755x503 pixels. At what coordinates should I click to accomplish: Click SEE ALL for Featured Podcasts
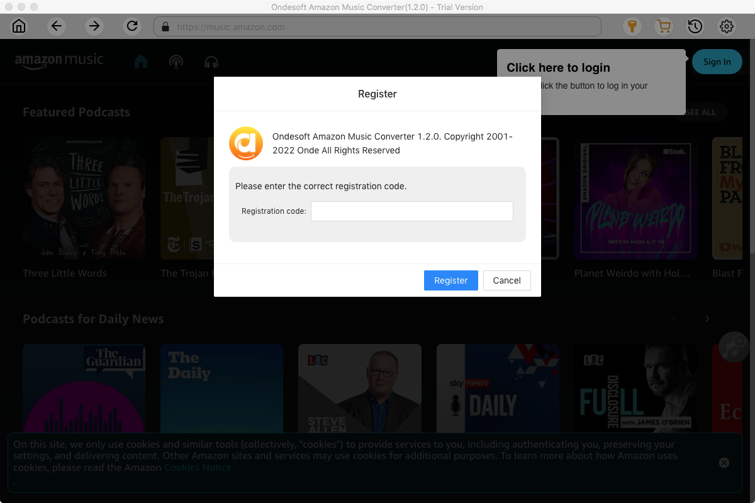point(701,112)
